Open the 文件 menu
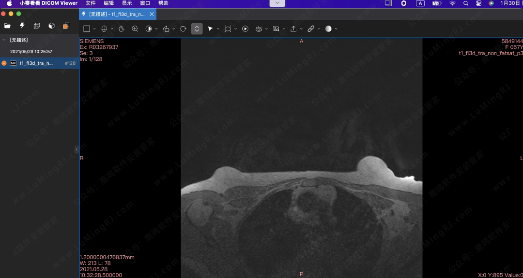Image resolution: width=523 pixels, height=278 pixels. tap(91, 3)
